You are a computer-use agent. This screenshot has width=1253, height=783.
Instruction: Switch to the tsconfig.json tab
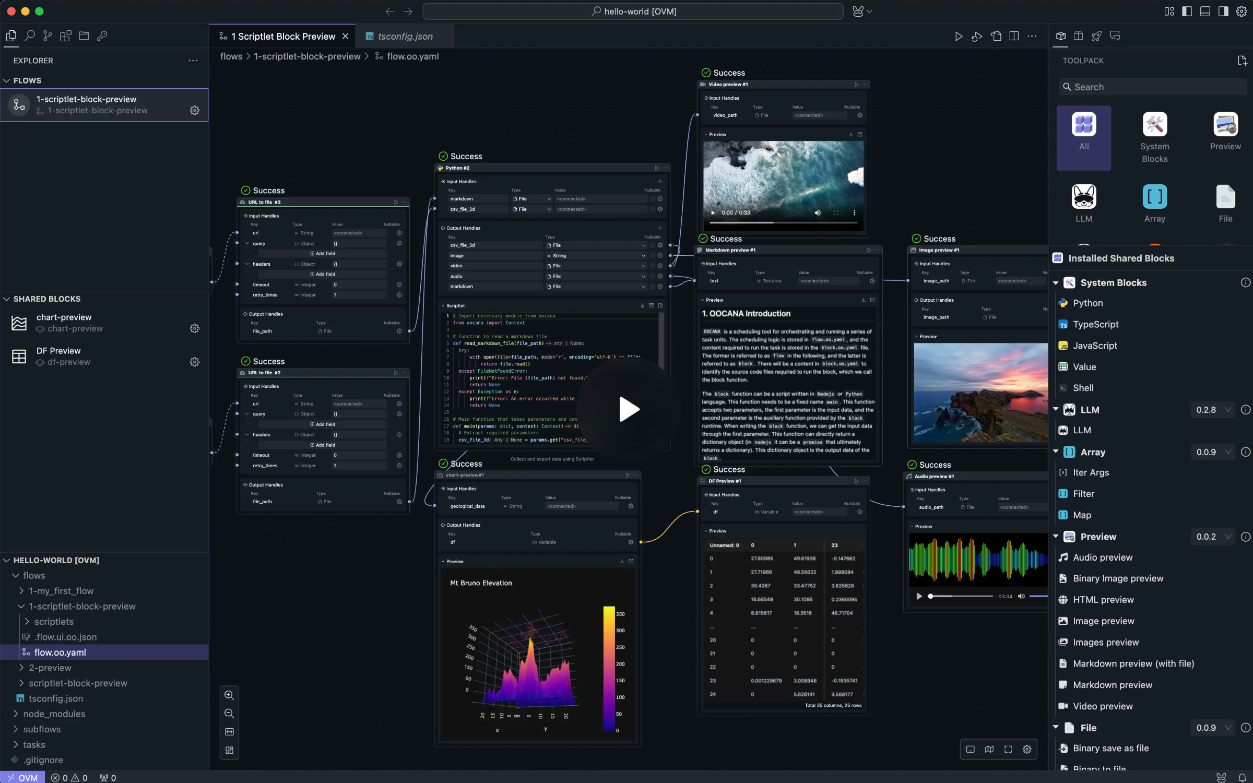click(404, 36)
